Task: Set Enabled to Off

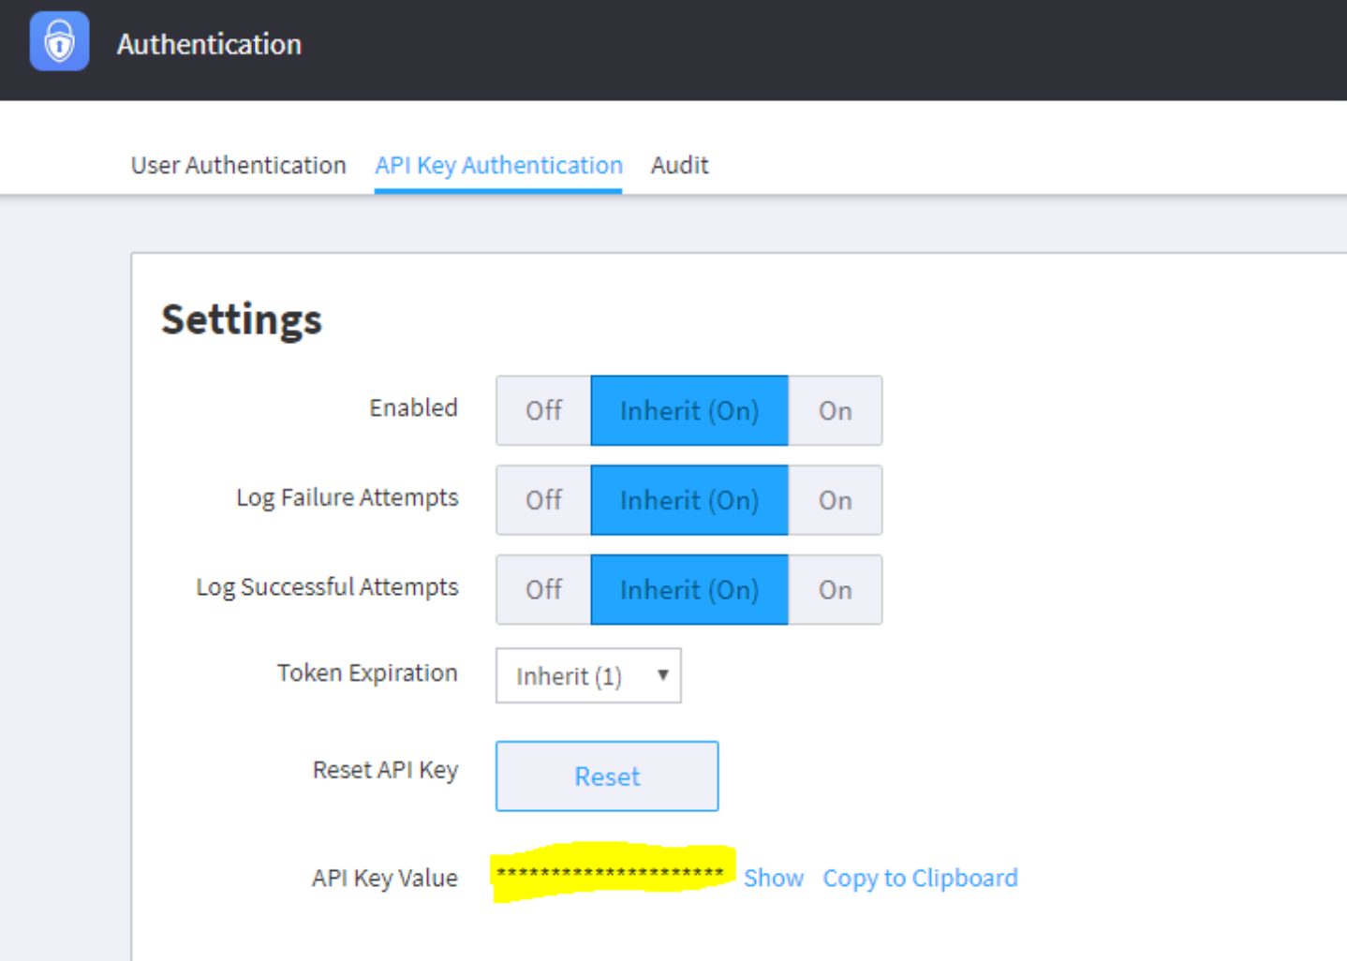Action: (543, 411)
